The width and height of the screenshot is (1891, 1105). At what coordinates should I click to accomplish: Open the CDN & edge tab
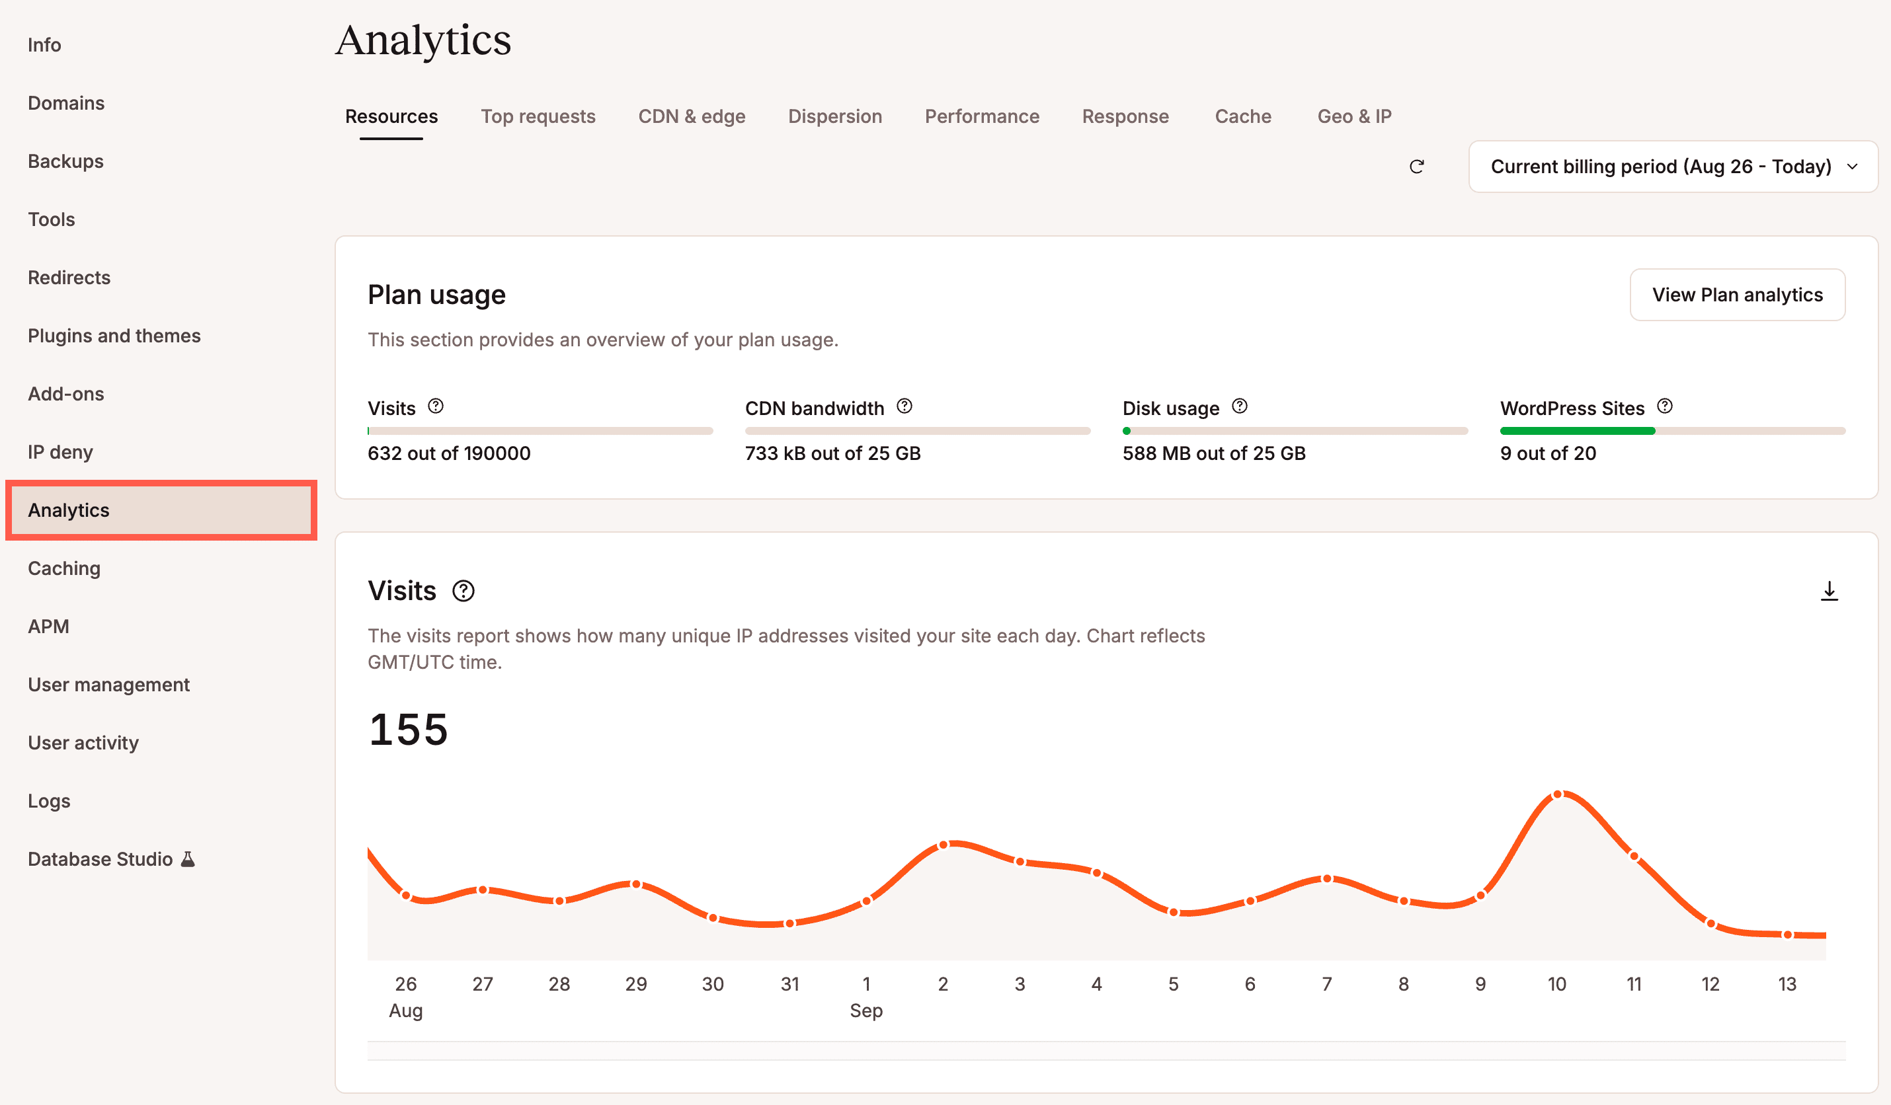pyautogui.click(x=691, y=116)
